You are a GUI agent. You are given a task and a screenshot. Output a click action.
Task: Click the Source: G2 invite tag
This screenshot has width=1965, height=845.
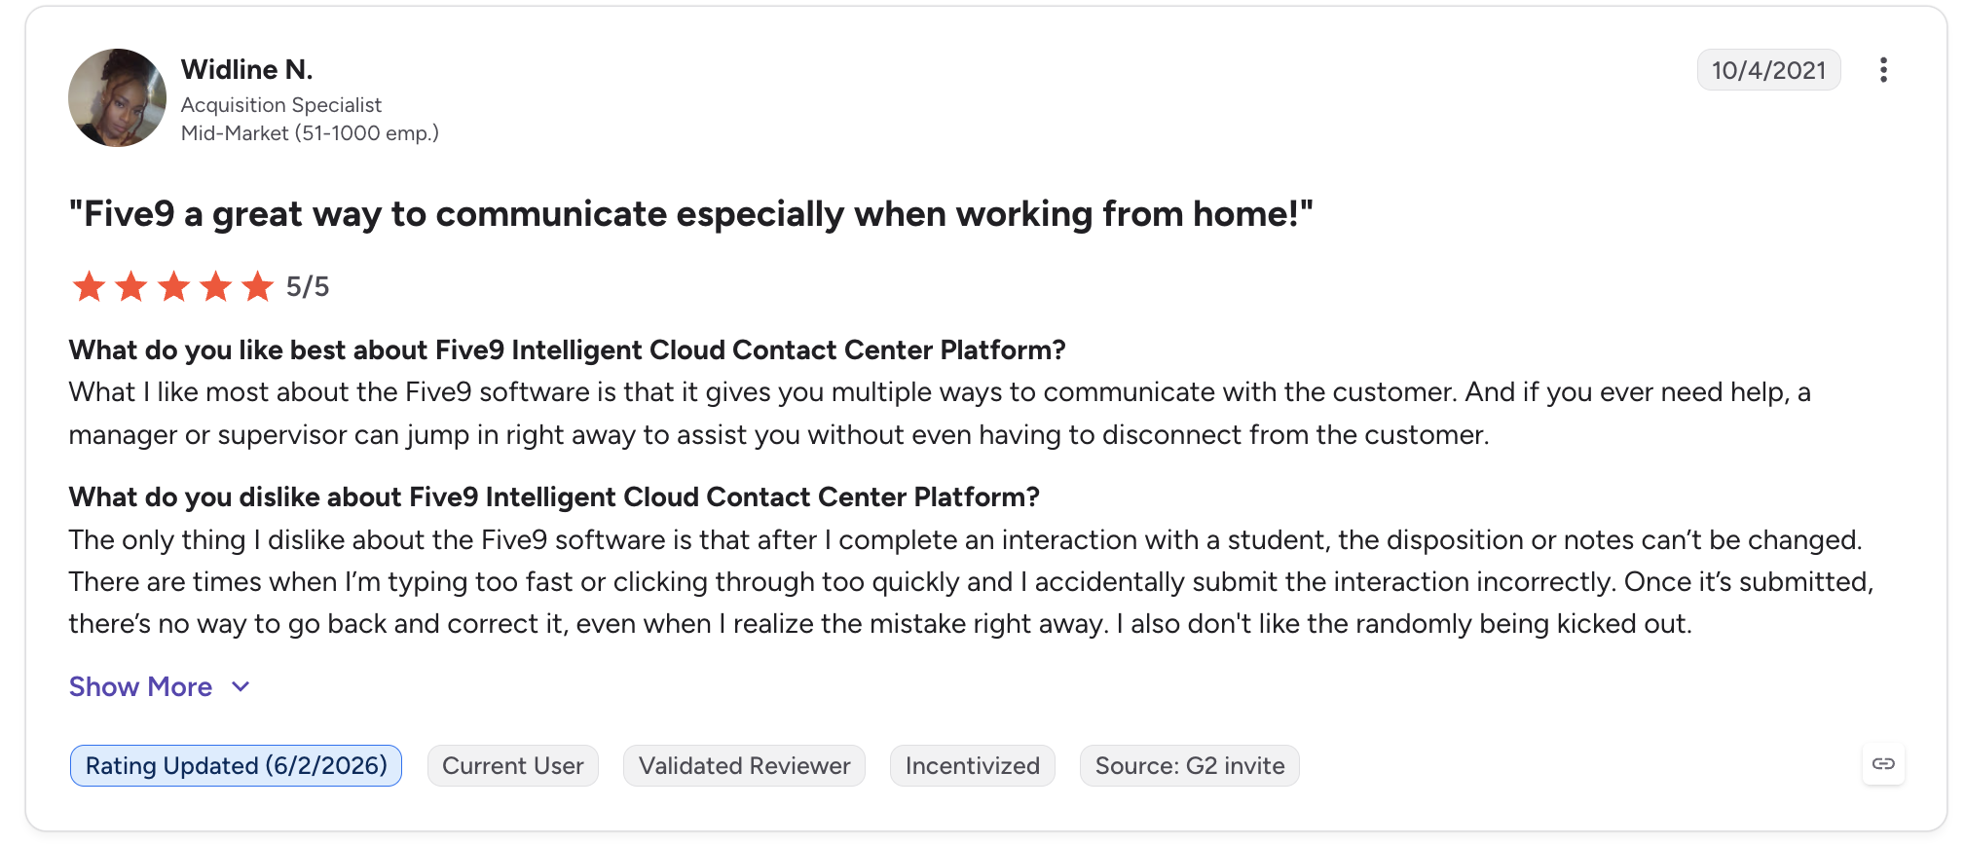1190,765
